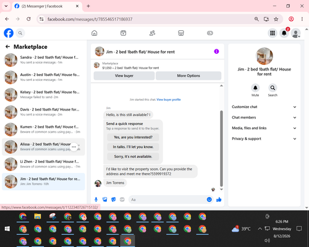The width and height of the screenshot is (309, 247).
Task: Click the address bar URL
Action: [90, 19]
